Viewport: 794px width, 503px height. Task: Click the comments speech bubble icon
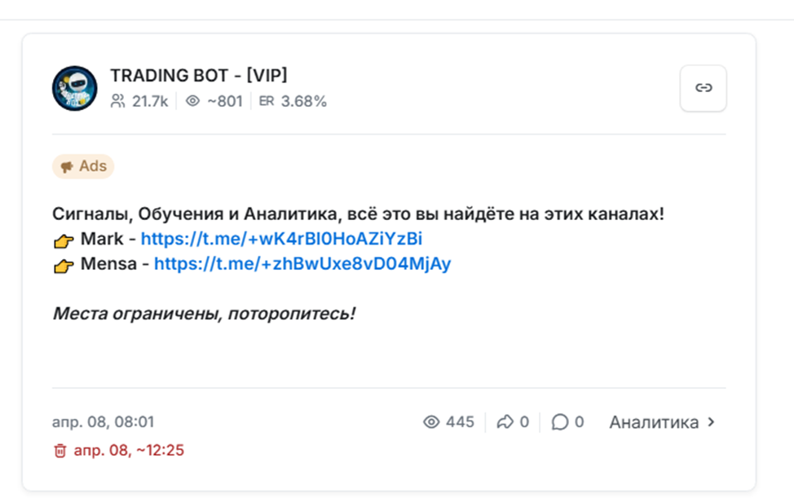point(560,421)
